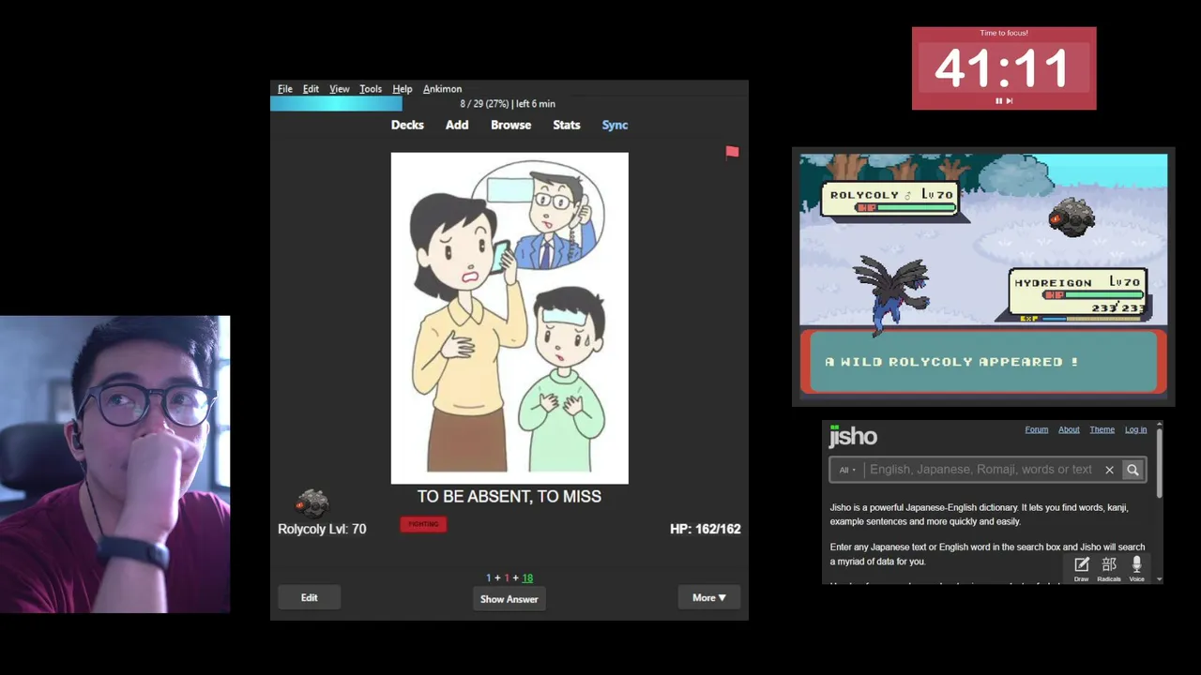The width and height of the screenshot is (1201, 675).
Task: Open the More dropdown button
Action: coord(709,597)
